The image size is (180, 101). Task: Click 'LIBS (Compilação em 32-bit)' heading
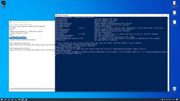20,48
